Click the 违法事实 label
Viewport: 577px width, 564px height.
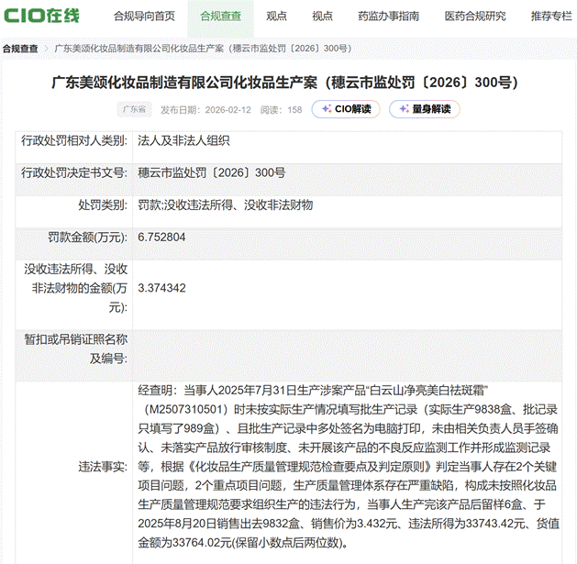[x=103, y=467]
